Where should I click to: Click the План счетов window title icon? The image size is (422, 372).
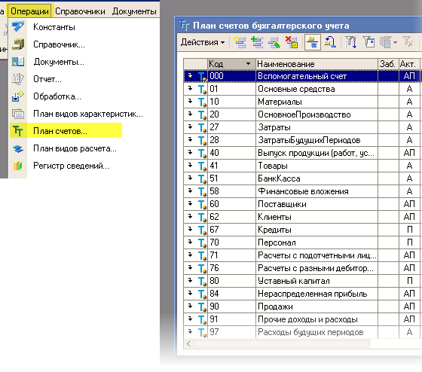pos(185,25)
